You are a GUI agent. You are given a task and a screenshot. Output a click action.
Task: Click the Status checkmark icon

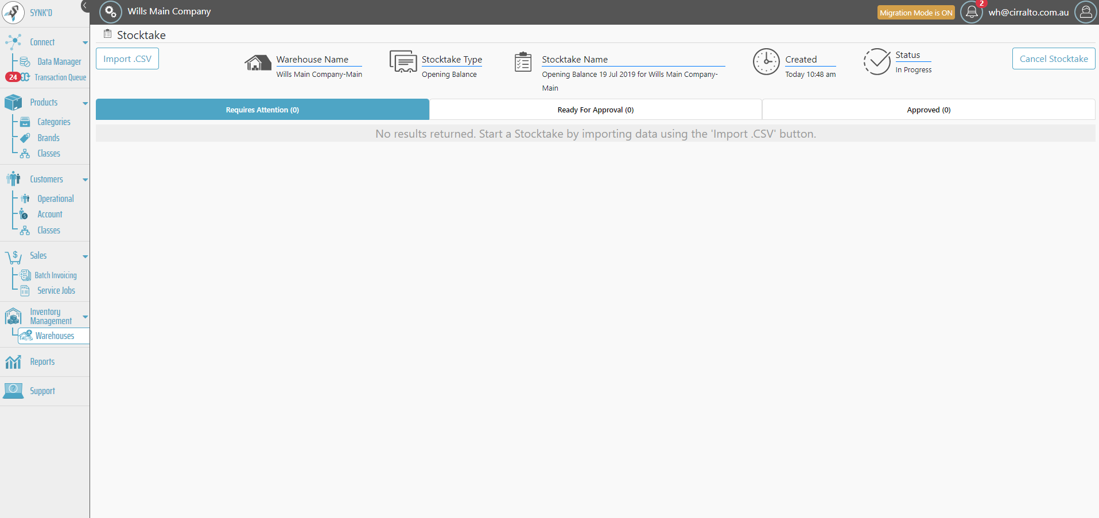pyautogui.click(x=877, y=61)
